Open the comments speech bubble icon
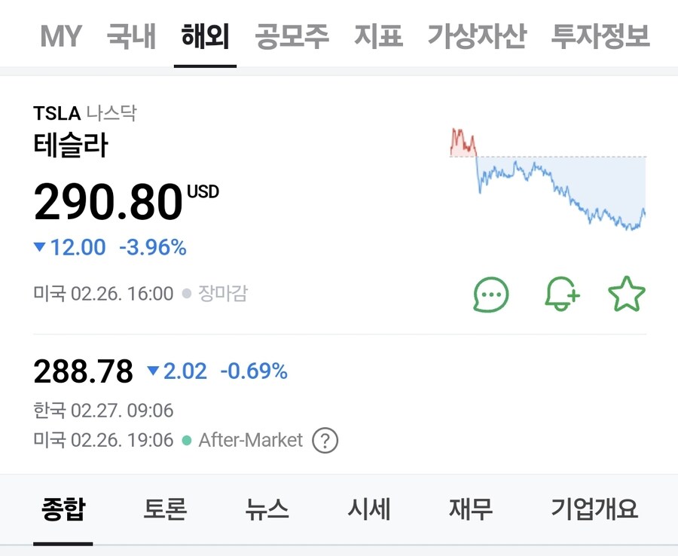 pyautogui.click(x=490, y=294)
